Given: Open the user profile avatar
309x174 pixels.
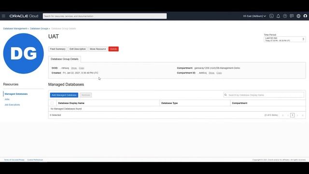Looking at the screenshot, I should click(x=305, y=16).
